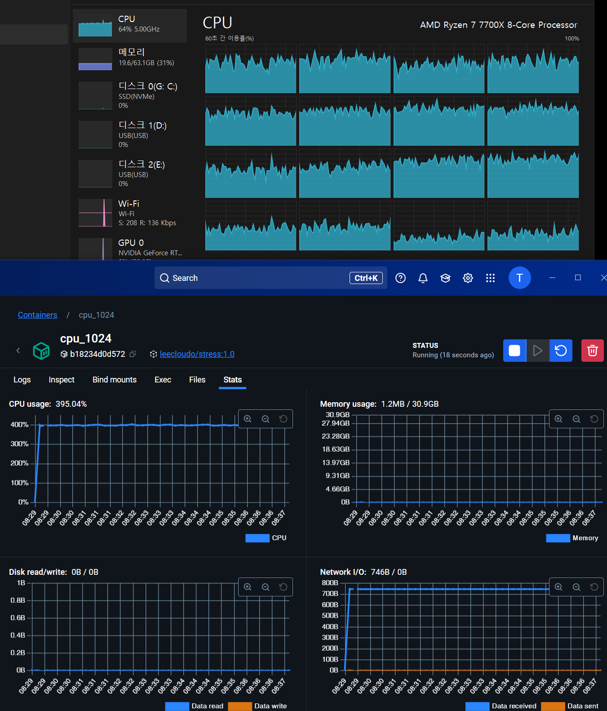Copy container ID b18234d0d572

pos(133,354)
